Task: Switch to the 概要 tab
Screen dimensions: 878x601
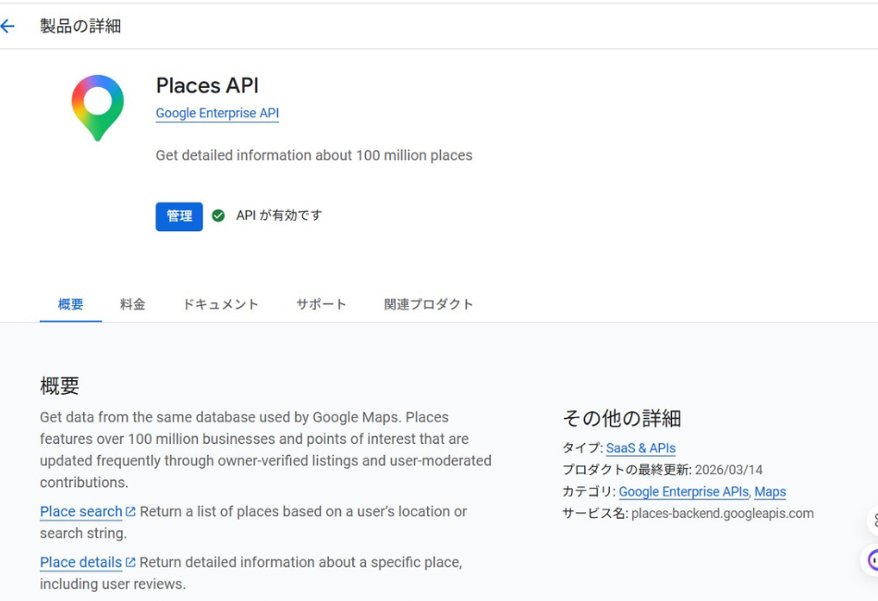Action: (x=70, y=304)
